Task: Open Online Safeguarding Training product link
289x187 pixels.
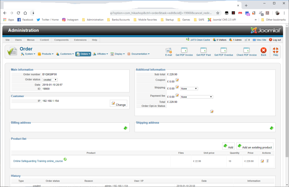Action: tap(38, 161)
